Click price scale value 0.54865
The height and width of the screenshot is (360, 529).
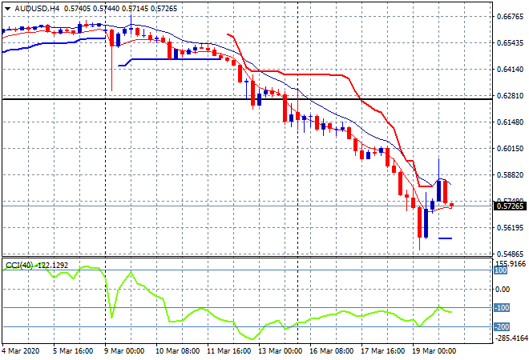click(510, 254)
